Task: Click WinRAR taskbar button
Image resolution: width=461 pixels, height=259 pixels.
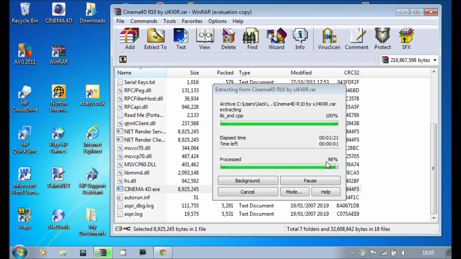Action: pyautogui.click(x=103, y=253)
